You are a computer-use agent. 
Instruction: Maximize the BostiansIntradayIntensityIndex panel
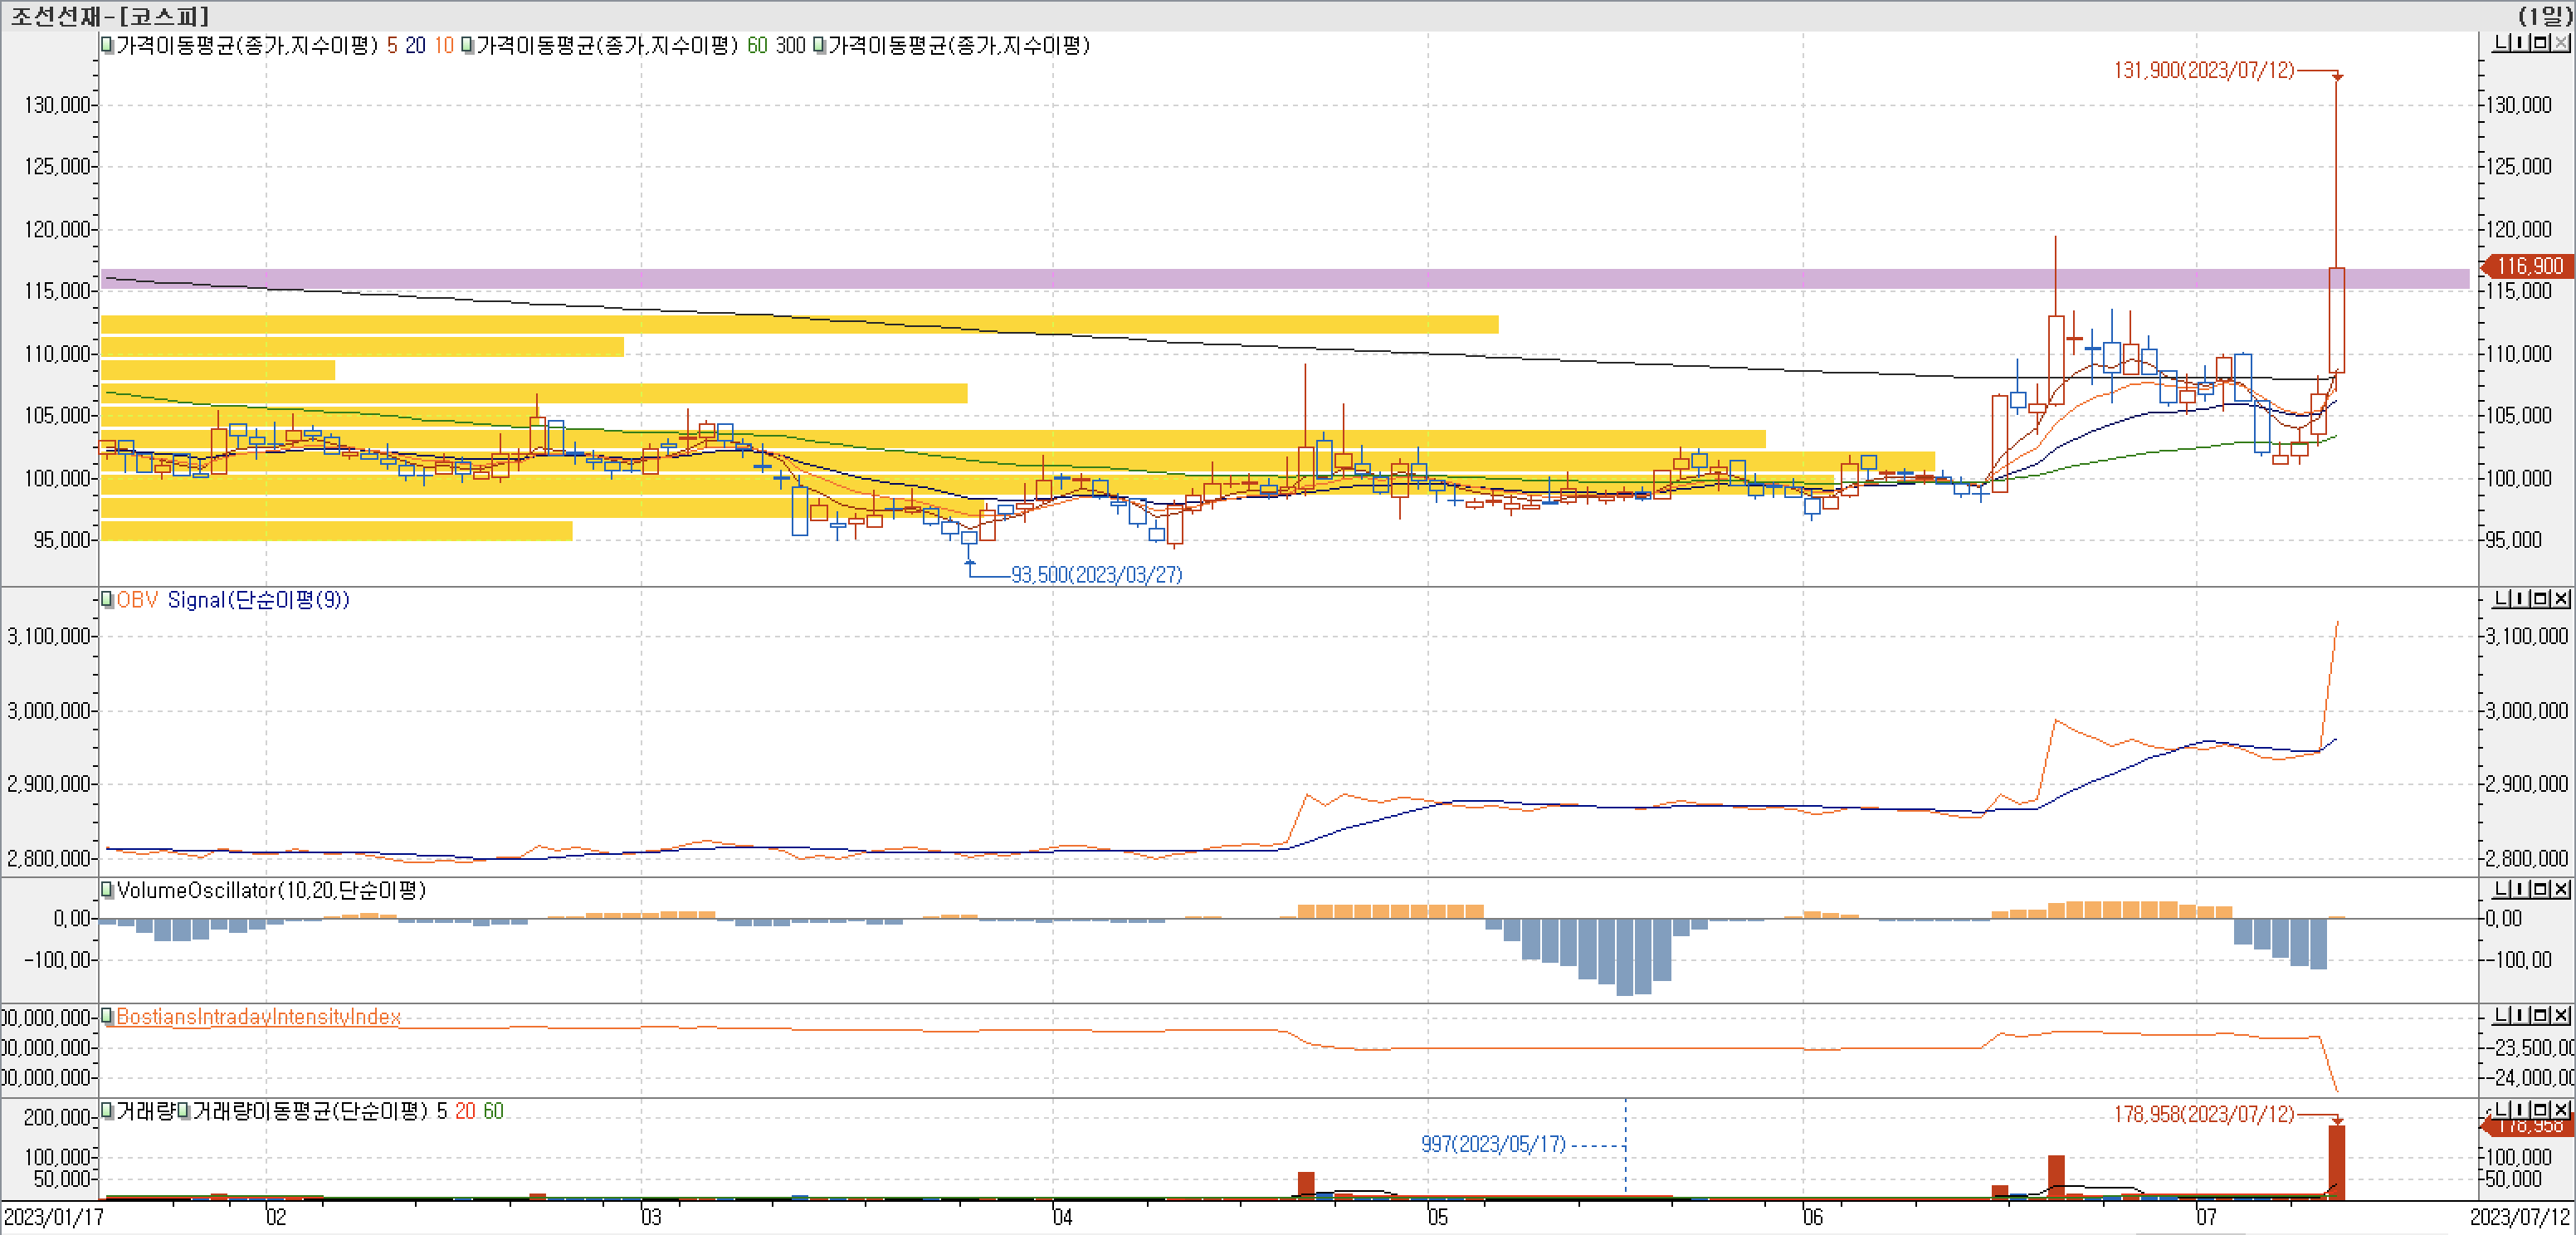click(2542, 1016)
